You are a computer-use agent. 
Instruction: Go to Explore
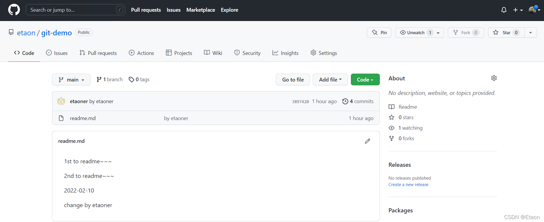tap(229, 10)
